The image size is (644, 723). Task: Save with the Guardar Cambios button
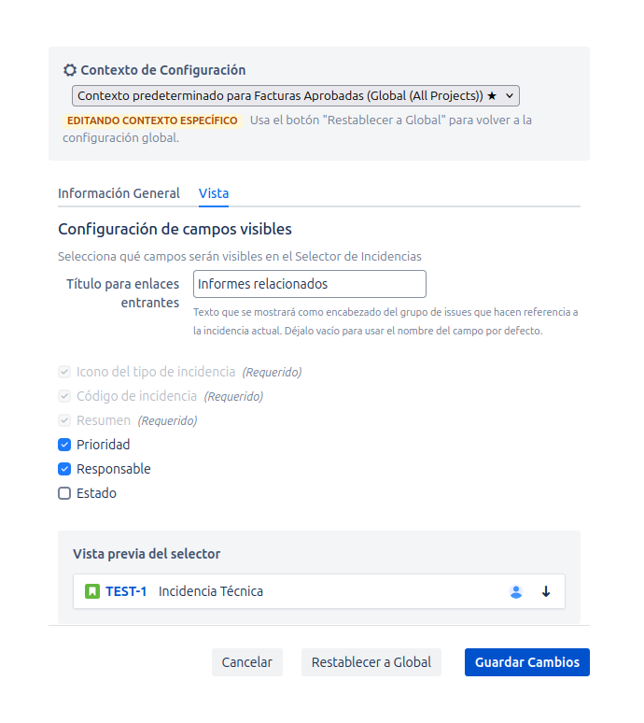point(527,662)
